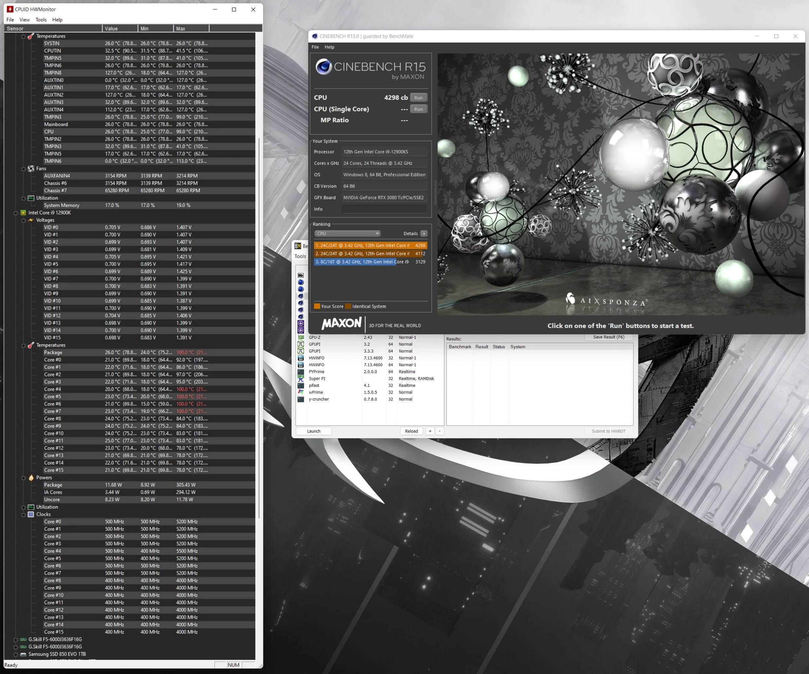809x674 pixels.
Task: Open the Help menu in Cinebench
Action: coord(329,47)
